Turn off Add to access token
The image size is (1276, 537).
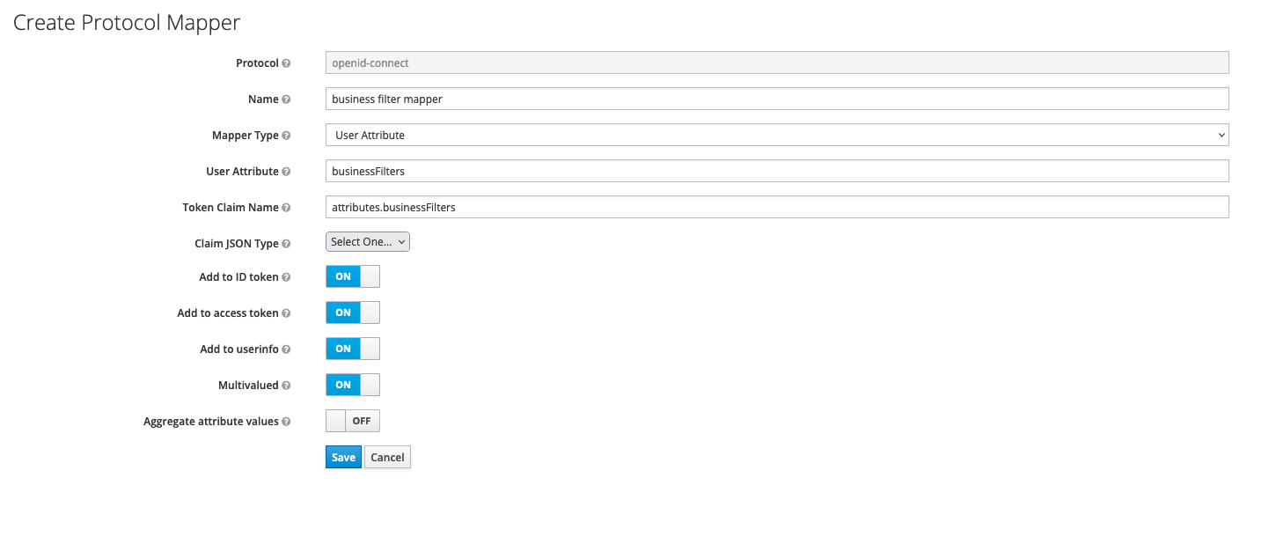(352, 313)
